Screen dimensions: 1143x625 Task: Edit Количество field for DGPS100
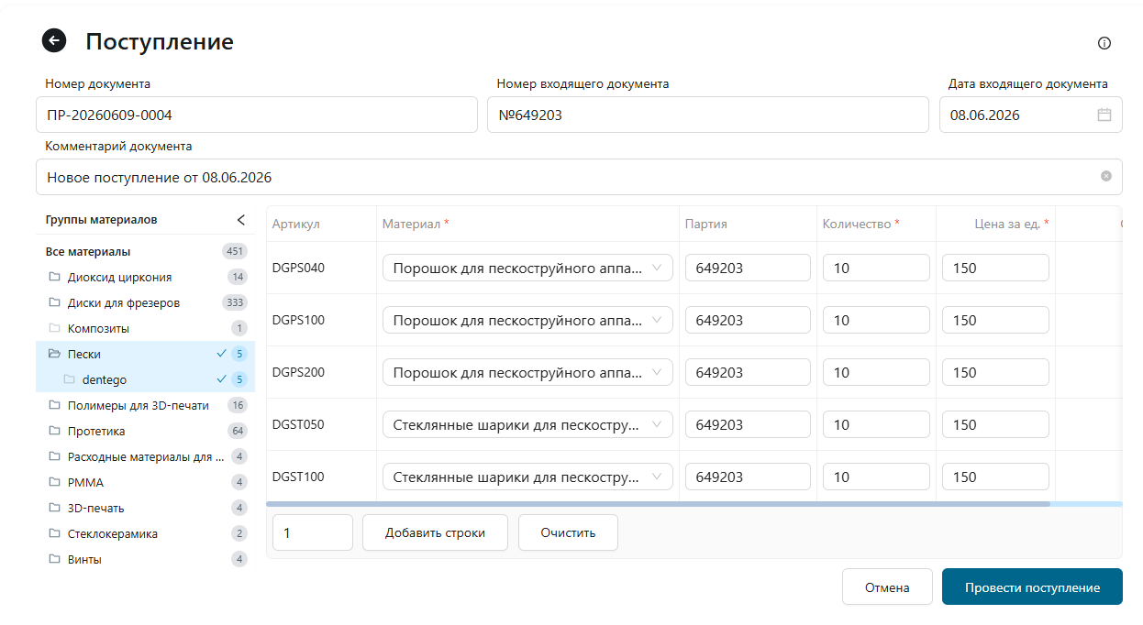click(x=876, y=320)
